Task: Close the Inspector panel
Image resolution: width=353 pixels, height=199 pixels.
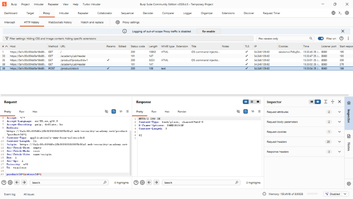Action: pyautogui.click(x=339, y=102)
